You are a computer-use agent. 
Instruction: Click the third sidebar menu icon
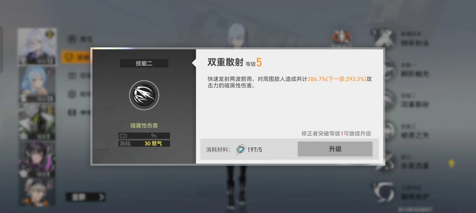72,75
